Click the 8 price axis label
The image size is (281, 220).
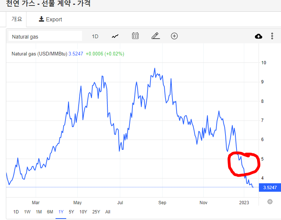pyautogui.click(x=262, y=101)
